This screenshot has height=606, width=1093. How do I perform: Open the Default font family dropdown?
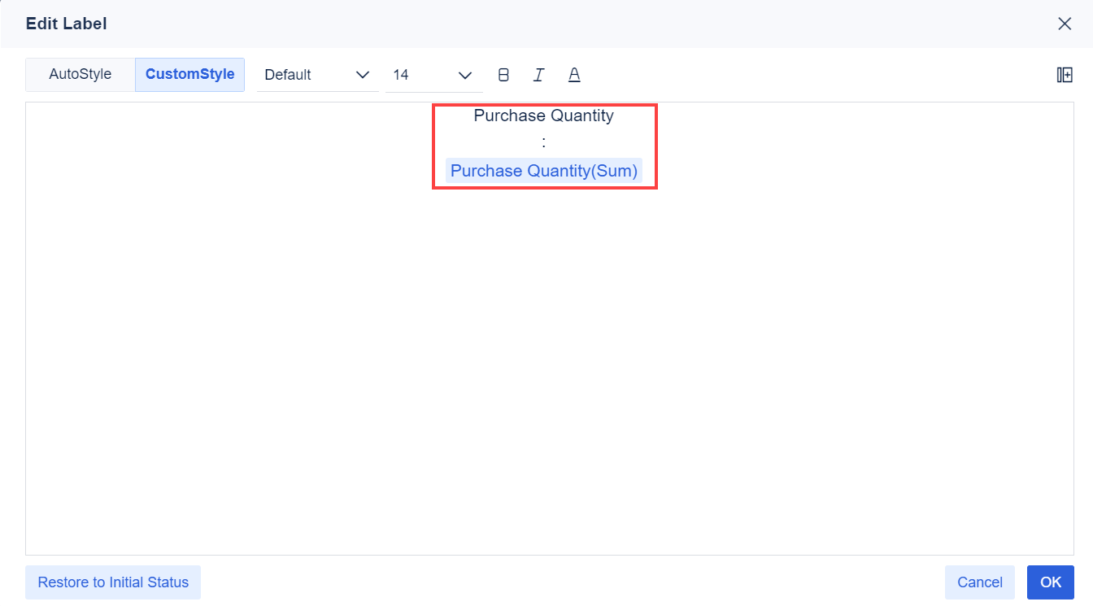[x=317, y=74]
